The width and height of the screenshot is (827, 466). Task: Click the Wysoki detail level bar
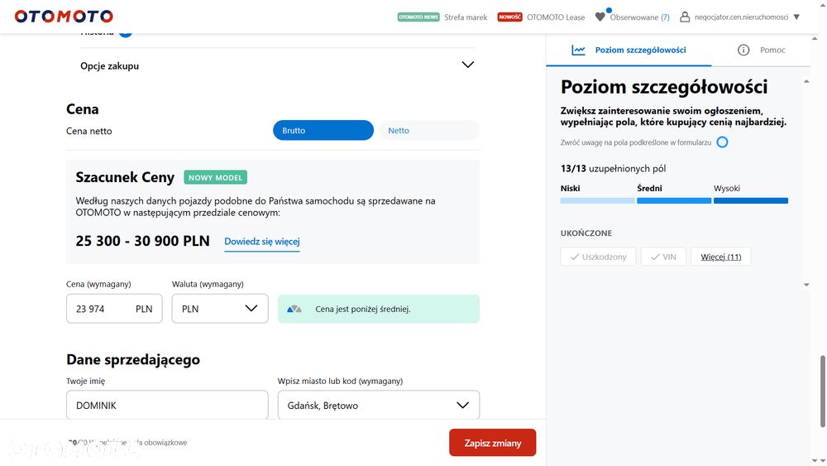coord(750,200)
